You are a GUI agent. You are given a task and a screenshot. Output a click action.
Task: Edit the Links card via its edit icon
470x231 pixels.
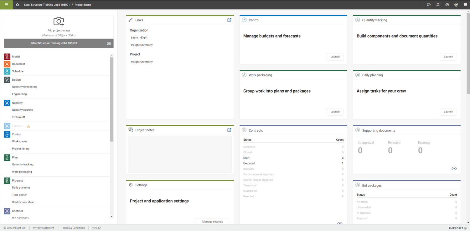pyautogui.click(x=229, y=20)
